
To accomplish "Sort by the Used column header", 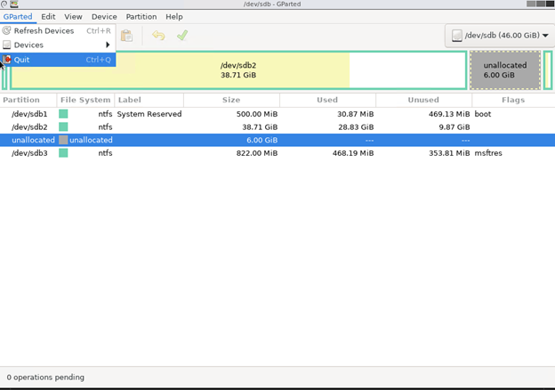I will coord(327,100).
